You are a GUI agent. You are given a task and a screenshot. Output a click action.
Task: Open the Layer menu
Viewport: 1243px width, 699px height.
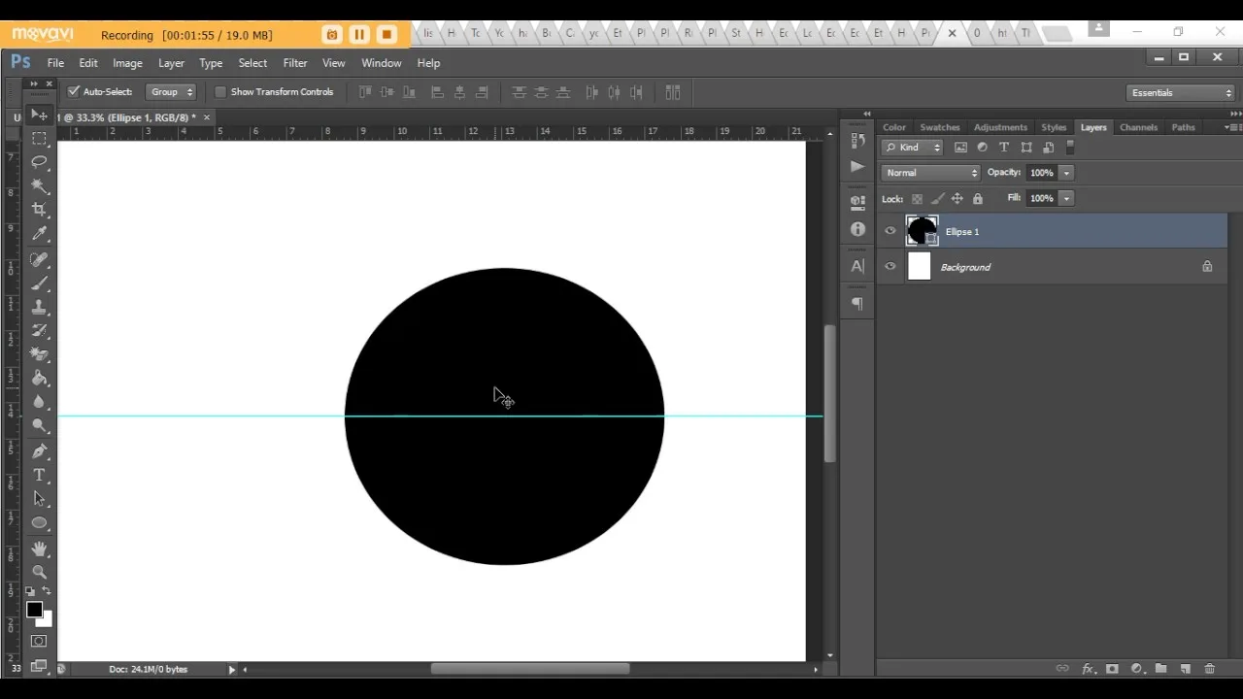(x=171, y=63)
